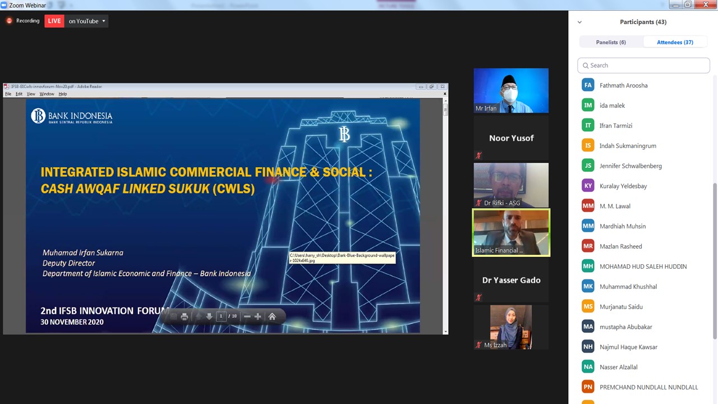Select attendee name Fathmath Aroosha
This screenshot has height=404, width=718.
pos(623,85)
